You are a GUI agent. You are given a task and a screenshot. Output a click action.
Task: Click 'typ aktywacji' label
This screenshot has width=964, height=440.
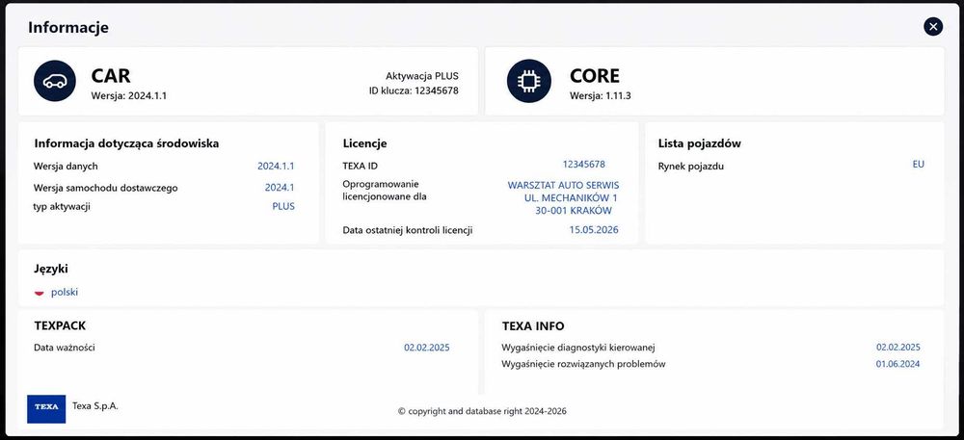coord(62,207)
